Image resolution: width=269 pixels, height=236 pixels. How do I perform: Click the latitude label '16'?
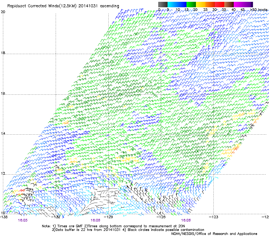pos(3,94)
